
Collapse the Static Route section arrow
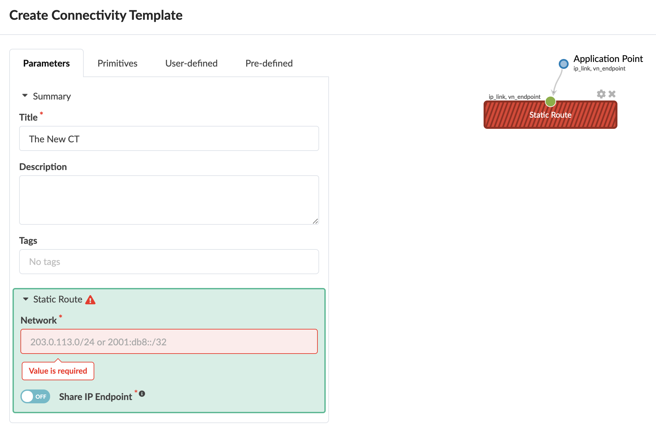[26, 299]
